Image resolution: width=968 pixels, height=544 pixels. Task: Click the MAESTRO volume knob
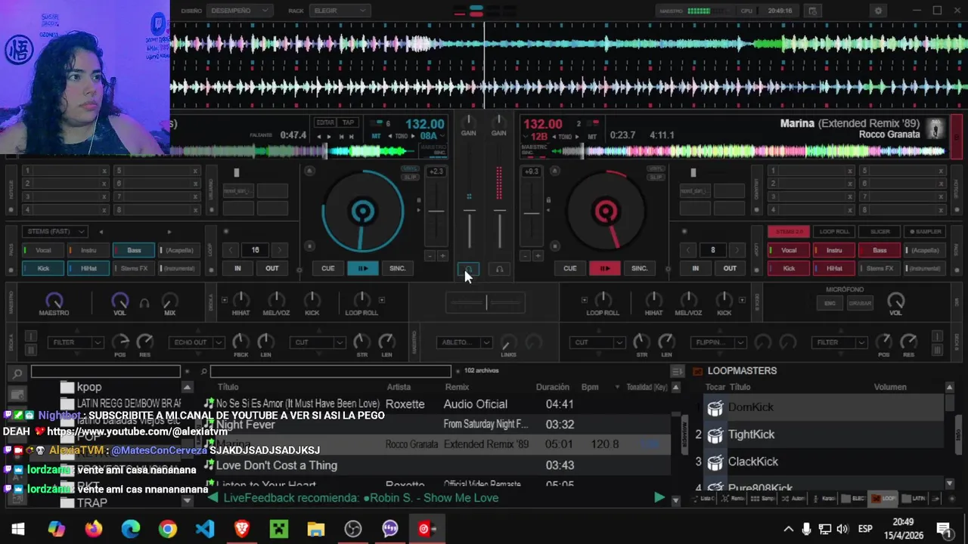point(54,301)
